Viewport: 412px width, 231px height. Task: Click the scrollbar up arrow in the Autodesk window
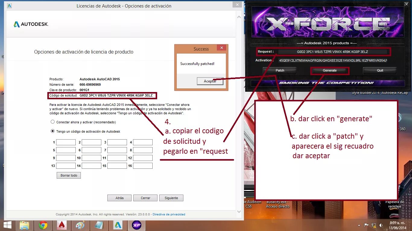point(239,17)
